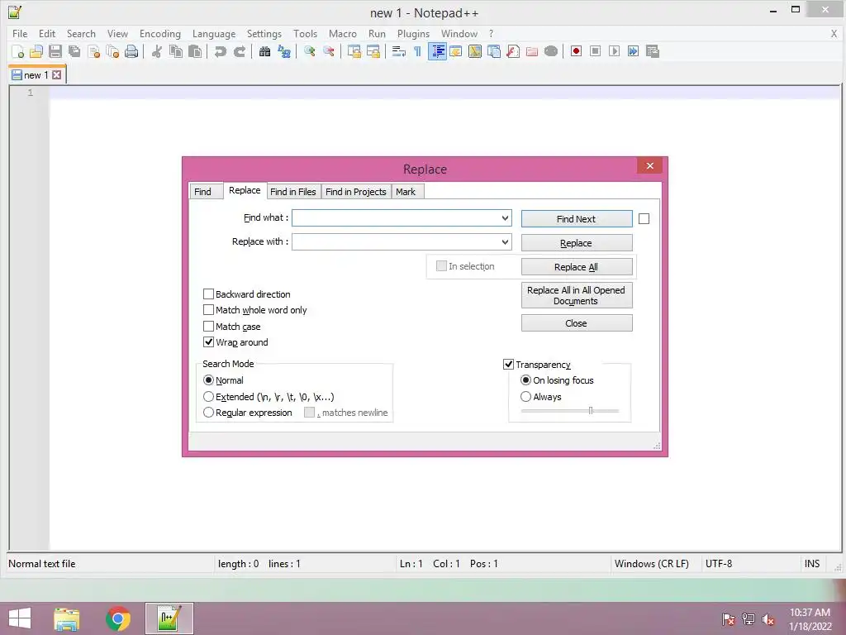Click the Paste toolbar icon
This screenshot has width=846, height=635.
[195, 51]
